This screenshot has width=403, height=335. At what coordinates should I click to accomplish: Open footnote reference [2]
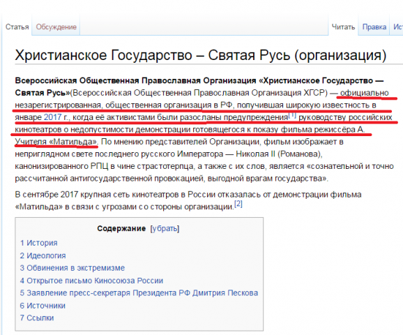pyautogui.click(x=238, y=204)
